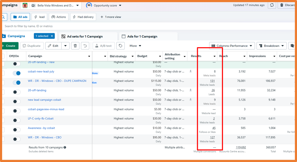This screenshot has height=162, width=297.
Task: Click the undo arrow icon
Action: pos(85,46)
